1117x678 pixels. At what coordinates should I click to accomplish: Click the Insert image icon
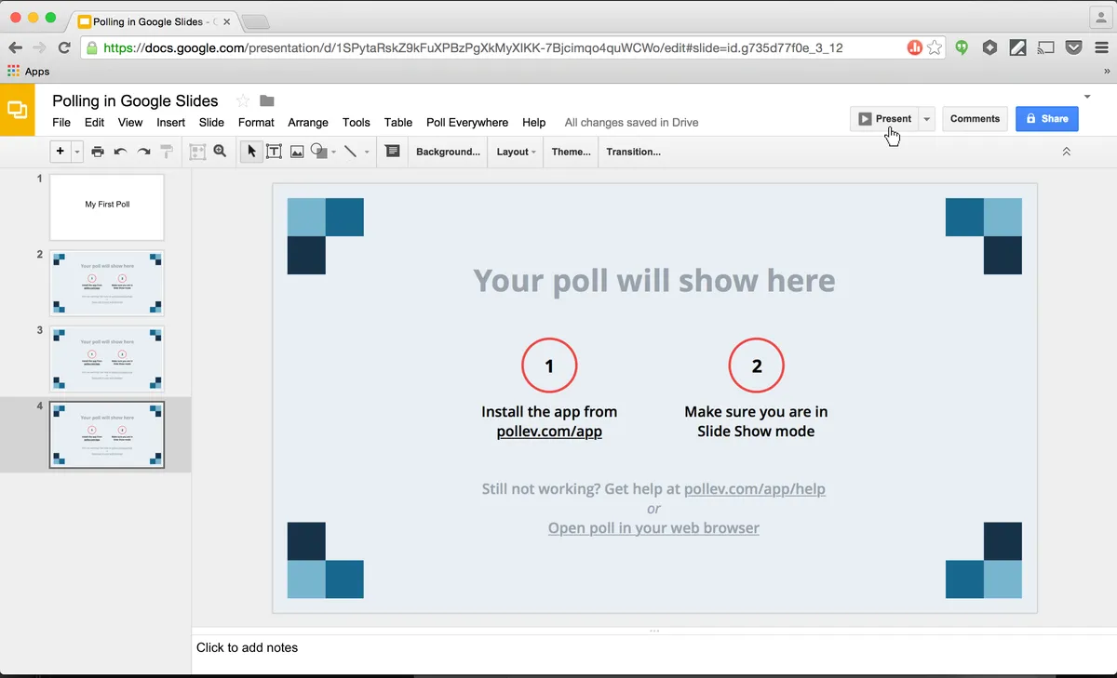point(297,151)
